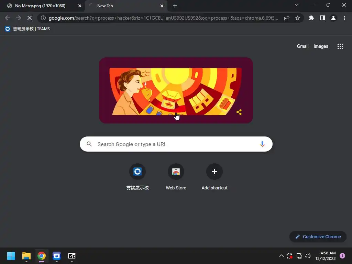Open the Windows Start menu
This screenshot has width=352, height=264.
point(11,256)
